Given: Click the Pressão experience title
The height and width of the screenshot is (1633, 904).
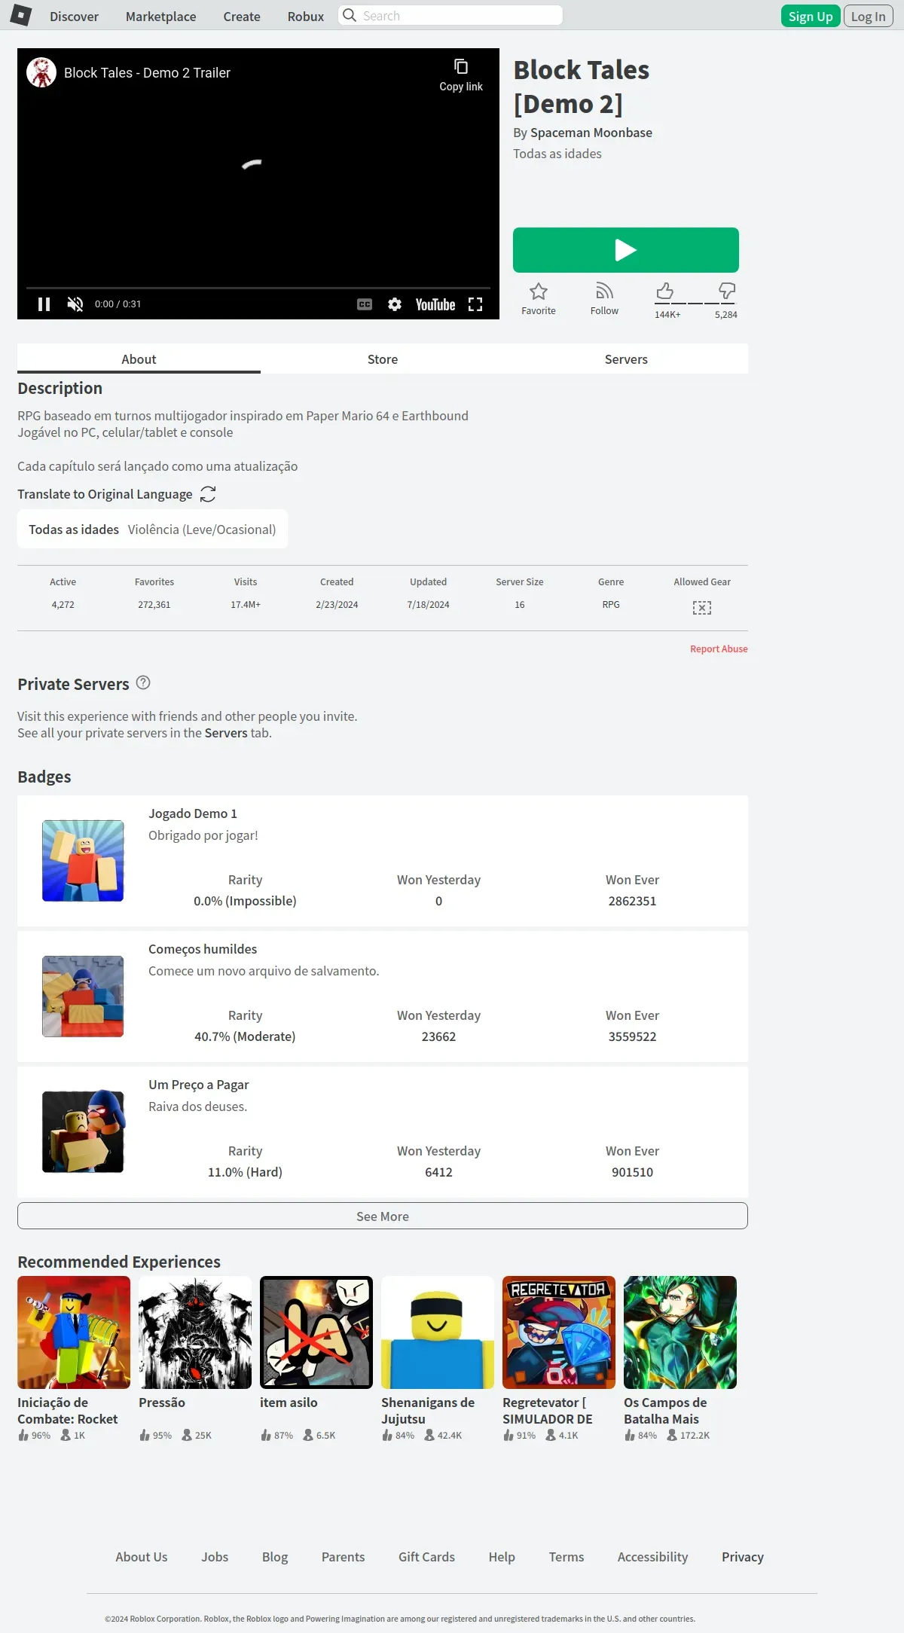Looking at the screenshot, I should click(162, 1403).
